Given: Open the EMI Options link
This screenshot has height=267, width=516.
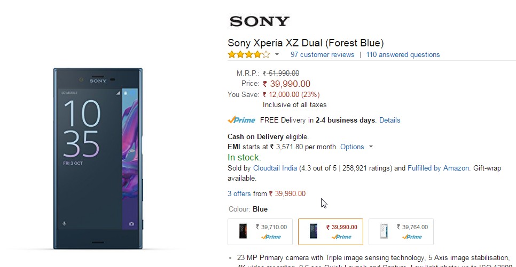Looking at the screenshot, I should pyautogui.click(x=352, y=147).
